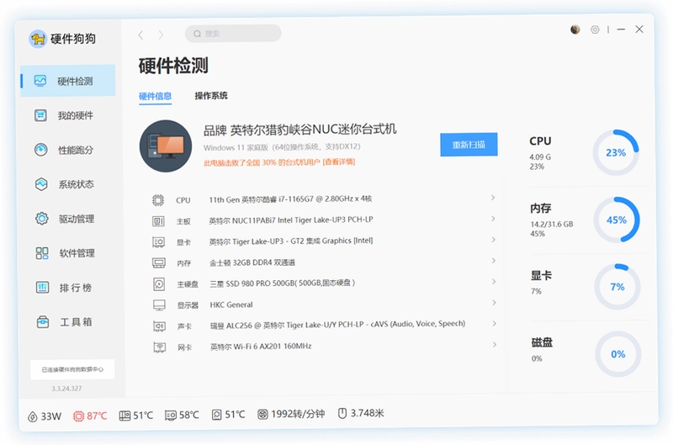The width and height of the screenshot is (673, 445).
Task: Go forward with the right arrow
Action: coord(161,34)
